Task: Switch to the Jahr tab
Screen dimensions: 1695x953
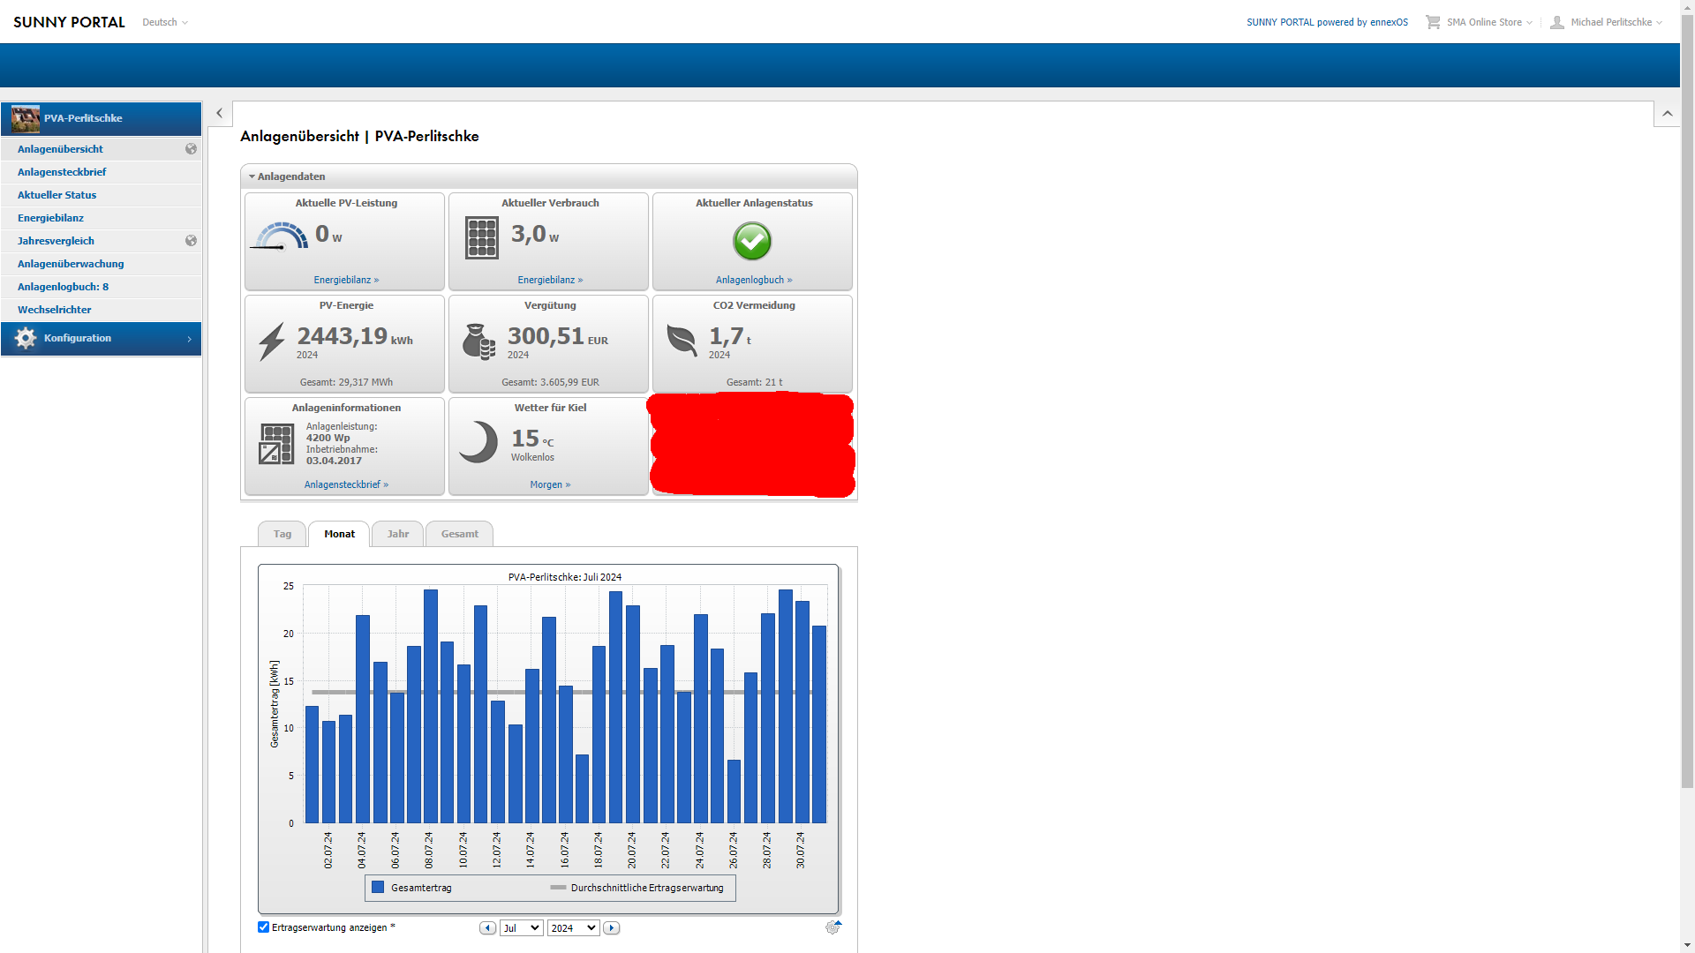Action: pos(397,534)
